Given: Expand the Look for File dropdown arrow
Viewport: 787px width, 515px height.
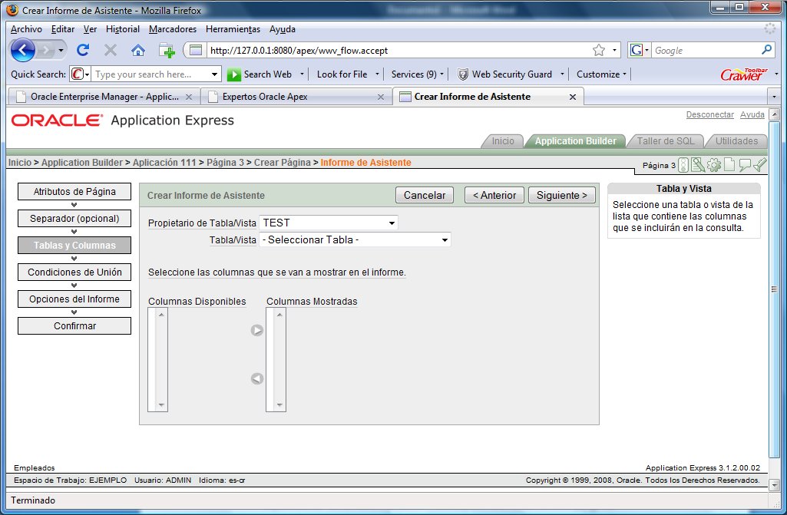Looking at the screenshot, I should [x=378, y=74].
